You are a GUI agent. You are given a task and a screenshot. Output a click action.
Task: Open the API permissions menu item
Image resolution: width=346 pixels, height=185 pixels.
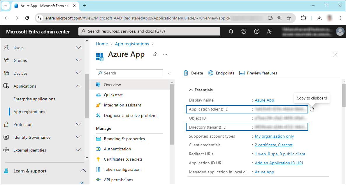click(118, 180)
